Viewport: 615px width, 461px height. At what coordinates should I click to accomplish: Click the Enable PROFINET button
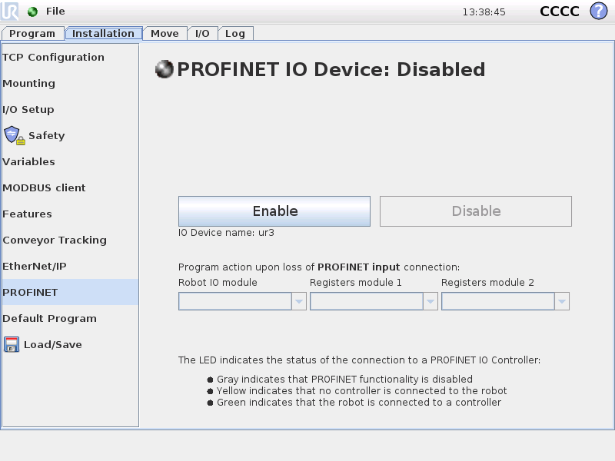coord(274,211)
